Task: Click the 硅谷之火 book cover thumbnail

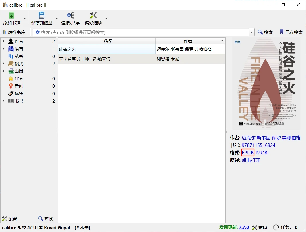Action: click(x=266, y=83)
